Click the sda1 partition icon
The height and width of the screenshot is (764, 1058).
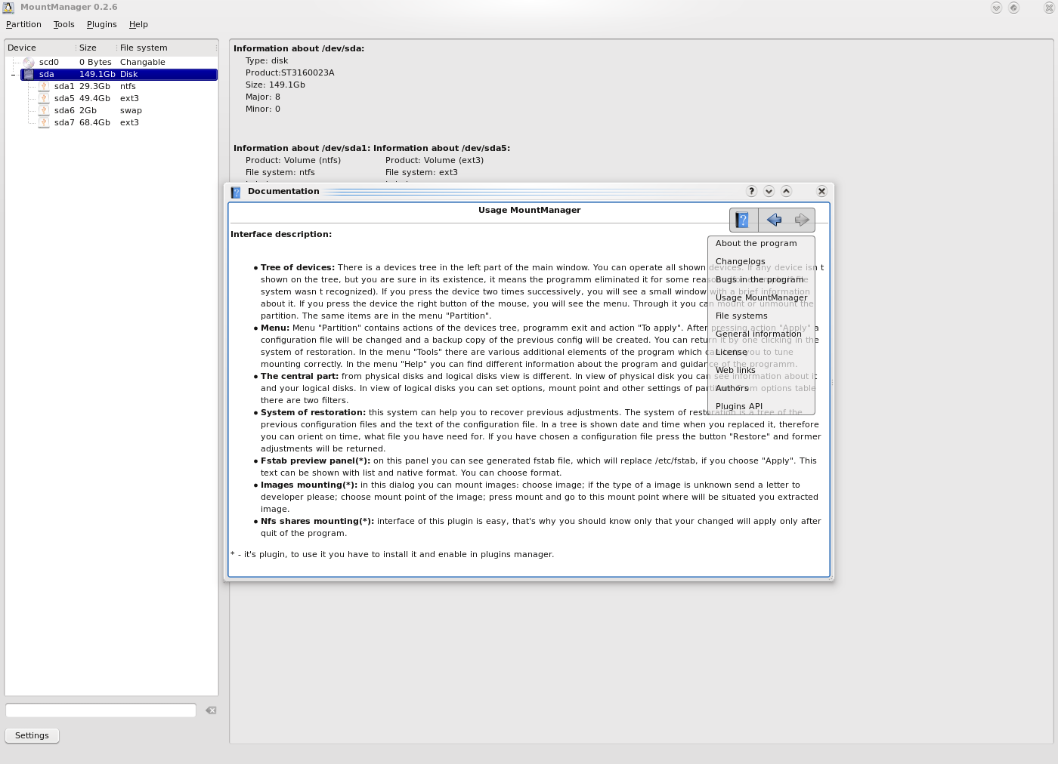44,86
